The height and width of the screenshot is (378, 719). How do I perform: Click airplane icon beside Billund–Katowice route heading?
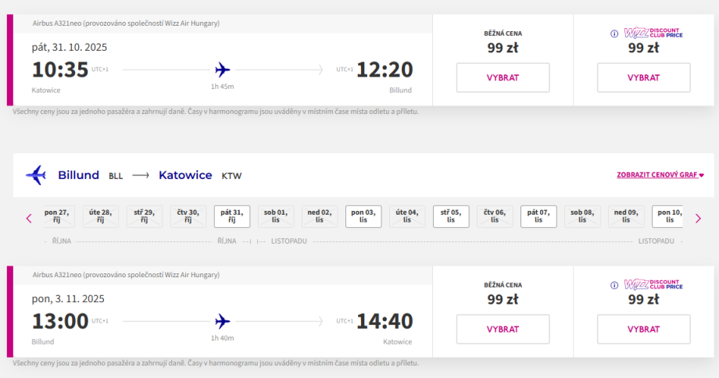pos(36,175)
